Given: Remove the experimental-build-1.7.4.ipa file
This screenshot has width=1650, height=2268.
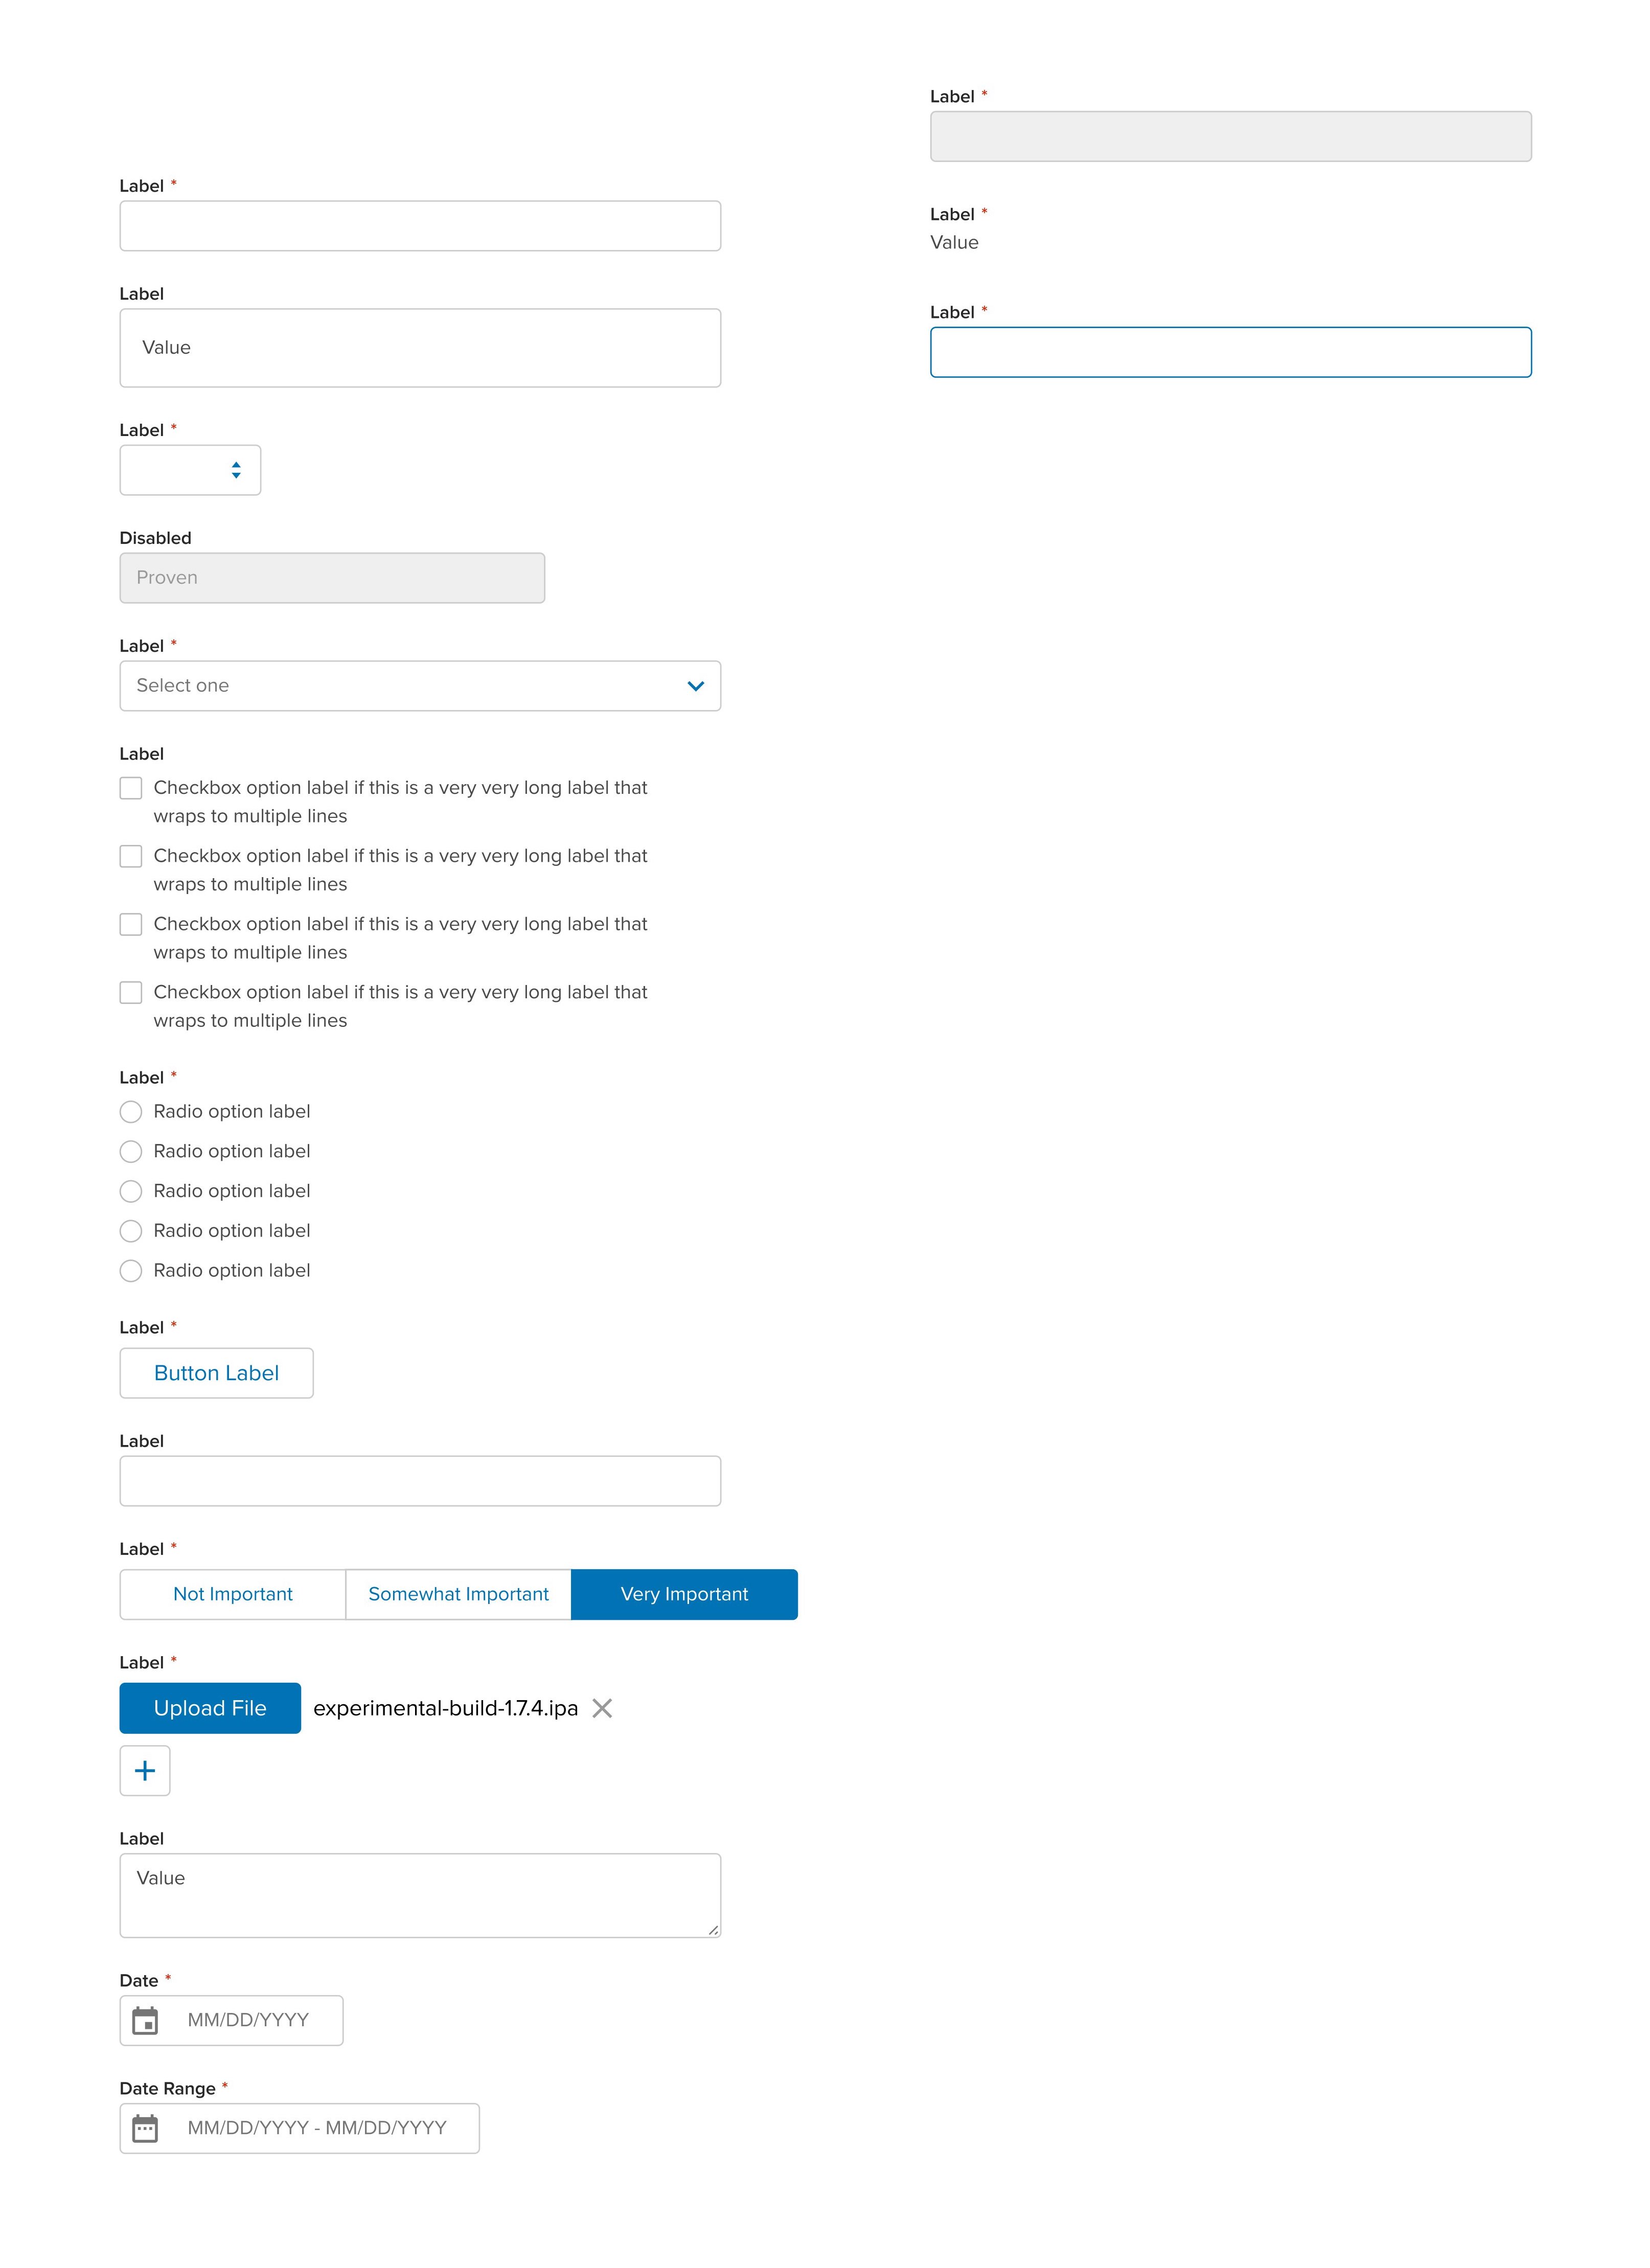Looking at the screenshot, I should [x=602, y=1708].
